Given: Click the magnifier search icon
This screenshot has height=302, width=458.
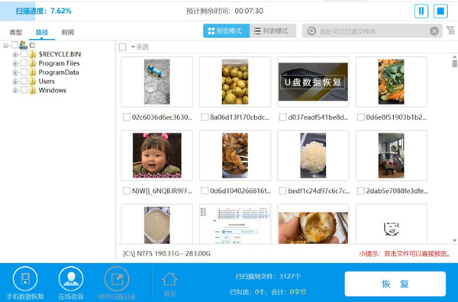Looking at the screenshot, I should (x=311, y=31).
